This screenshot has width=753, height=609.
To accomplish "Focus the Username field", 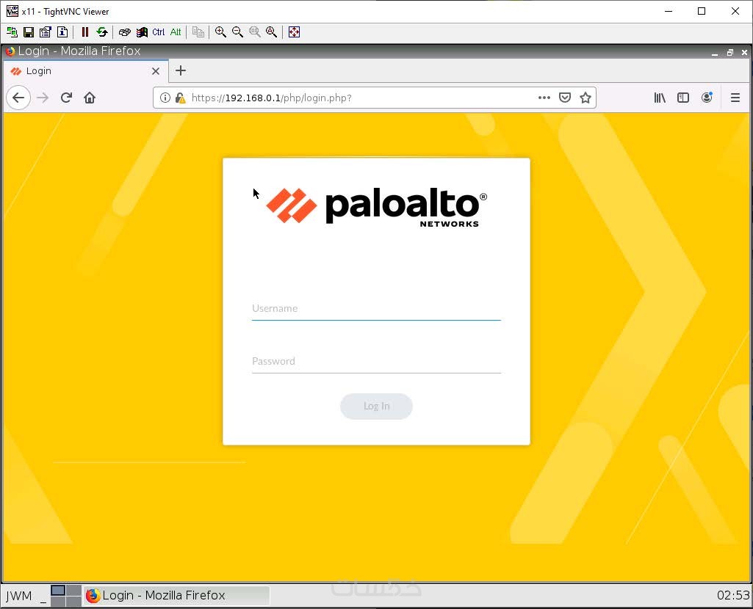I will click(376, 308).
